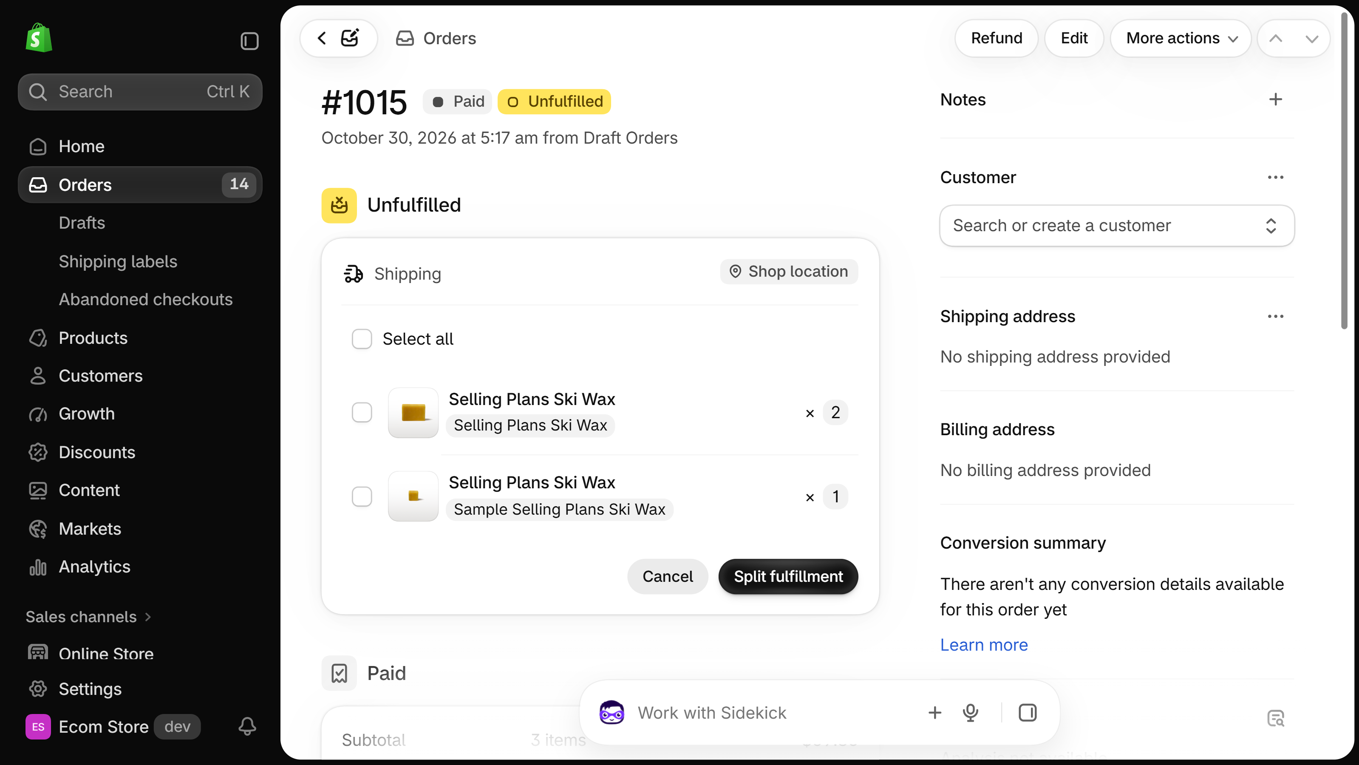
Task: Open Customer section three-dot menu
Action: pyautogui.click(x=1275, y=177)
